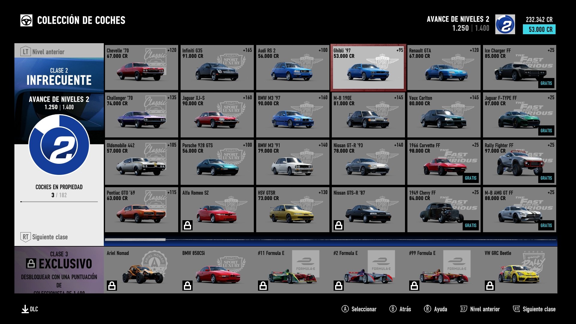Click the LT Nivel anterior button
This screenshot has width=576, height=324.
pos(42,51)
